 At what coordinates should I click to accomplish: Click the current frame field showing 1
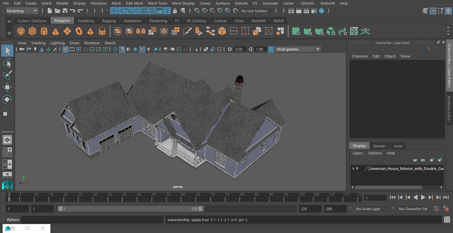pos(375,198)
